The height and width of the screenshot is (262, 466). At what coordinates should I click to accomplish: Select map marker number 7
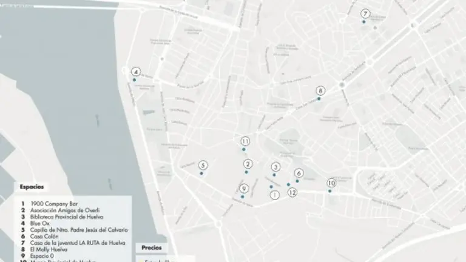(x=365, y=13)
